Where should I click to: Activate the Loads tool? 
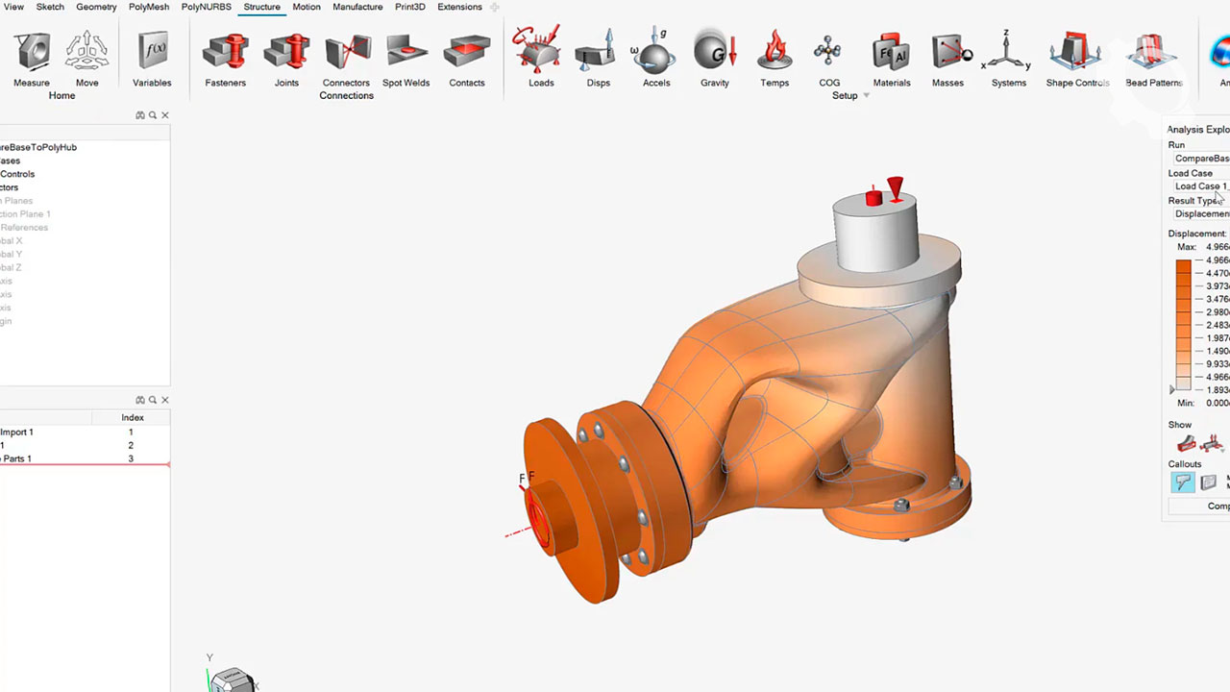coord(540,52)
